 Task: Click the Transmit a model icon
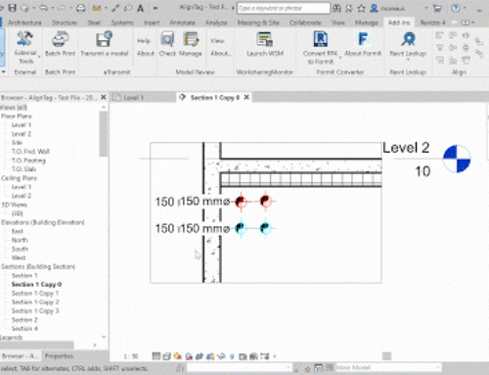point(104,39)
